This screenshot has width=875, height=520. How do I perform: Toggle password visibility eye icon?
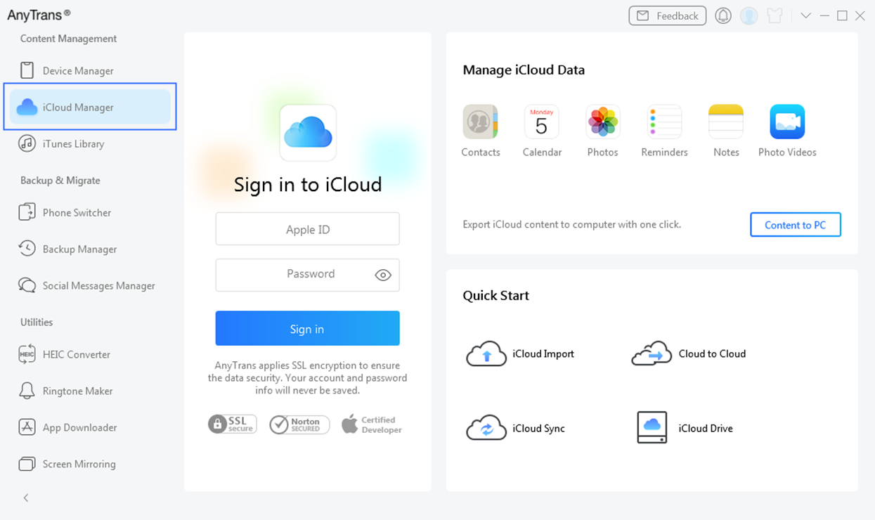coord(383,275)
